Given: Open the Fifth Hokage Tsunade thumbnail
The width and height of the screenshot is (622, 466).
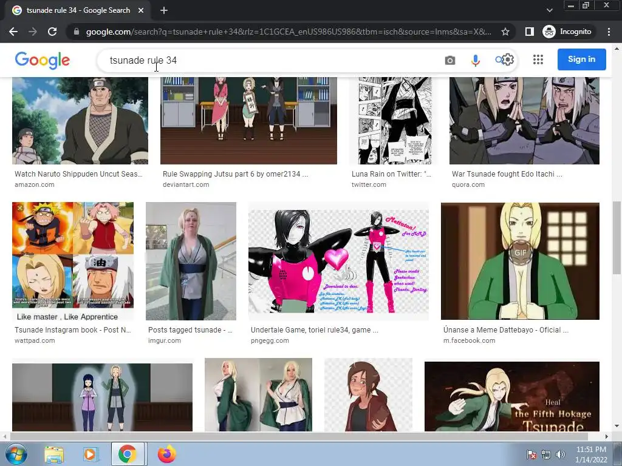Looking at the screenshot, I should 511,396.
